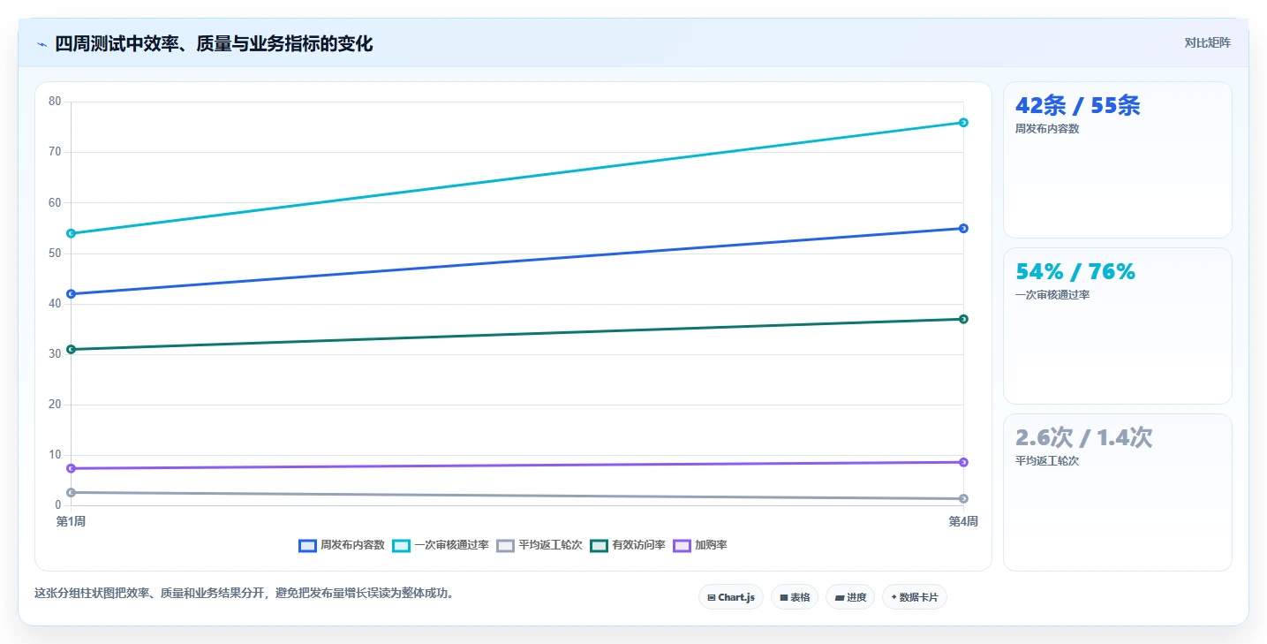Click the 数据卡片 tag button
Image resolution: width=1267 pixels, height=644 pixels.
coord(915,597)
